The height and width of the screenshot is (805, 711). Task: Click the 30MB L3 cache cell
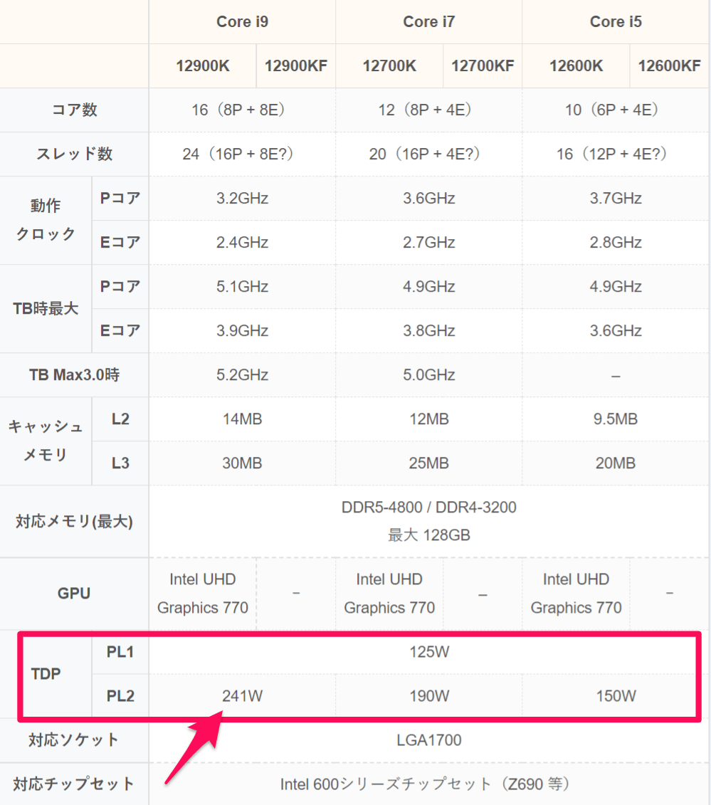point(242,463)
